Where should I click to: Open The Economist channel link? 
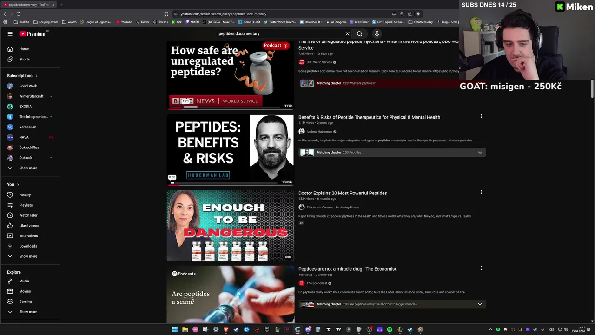[x=317, y=283]
